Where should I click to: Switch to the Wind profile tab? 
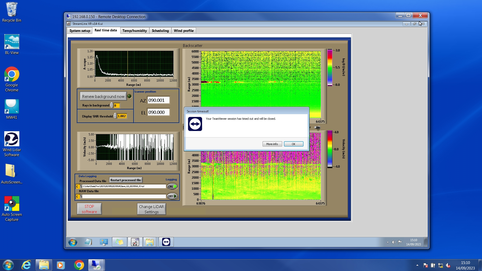click(184, 31)
